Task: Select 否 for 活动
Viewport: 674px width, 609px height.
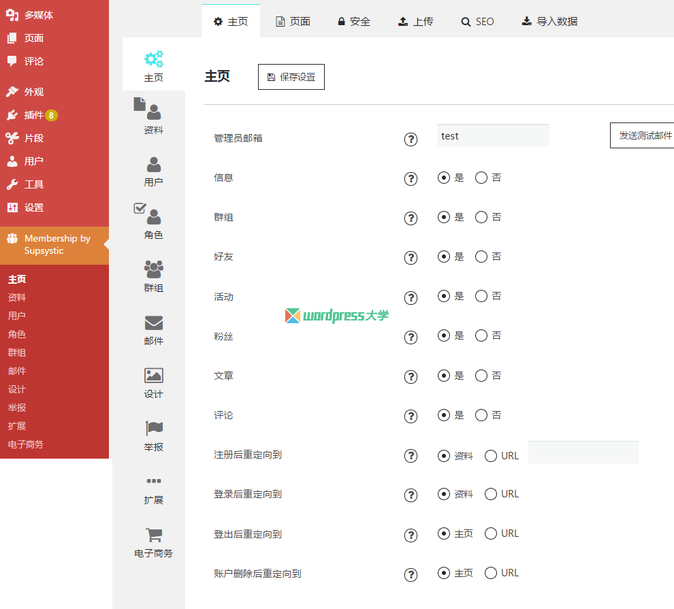Action: (481, 297)
